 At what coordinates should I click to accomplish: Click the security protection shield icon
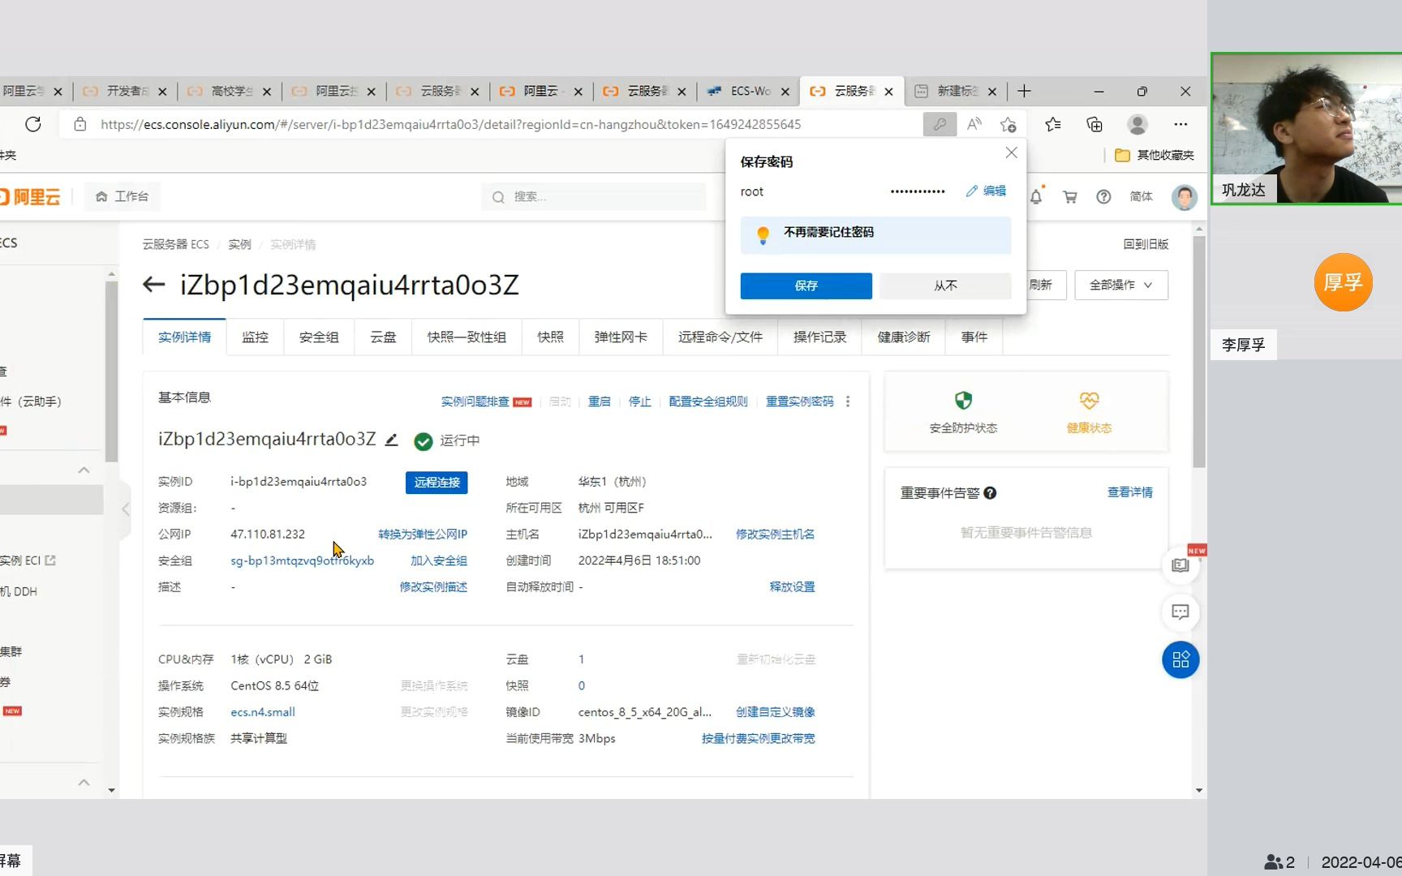(963, 401)
